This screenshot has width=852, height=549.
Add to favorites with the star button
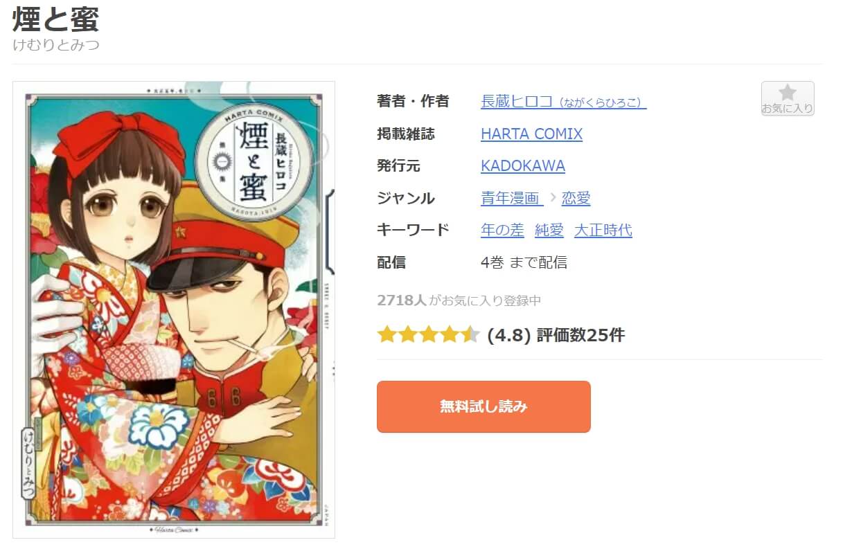788,98
